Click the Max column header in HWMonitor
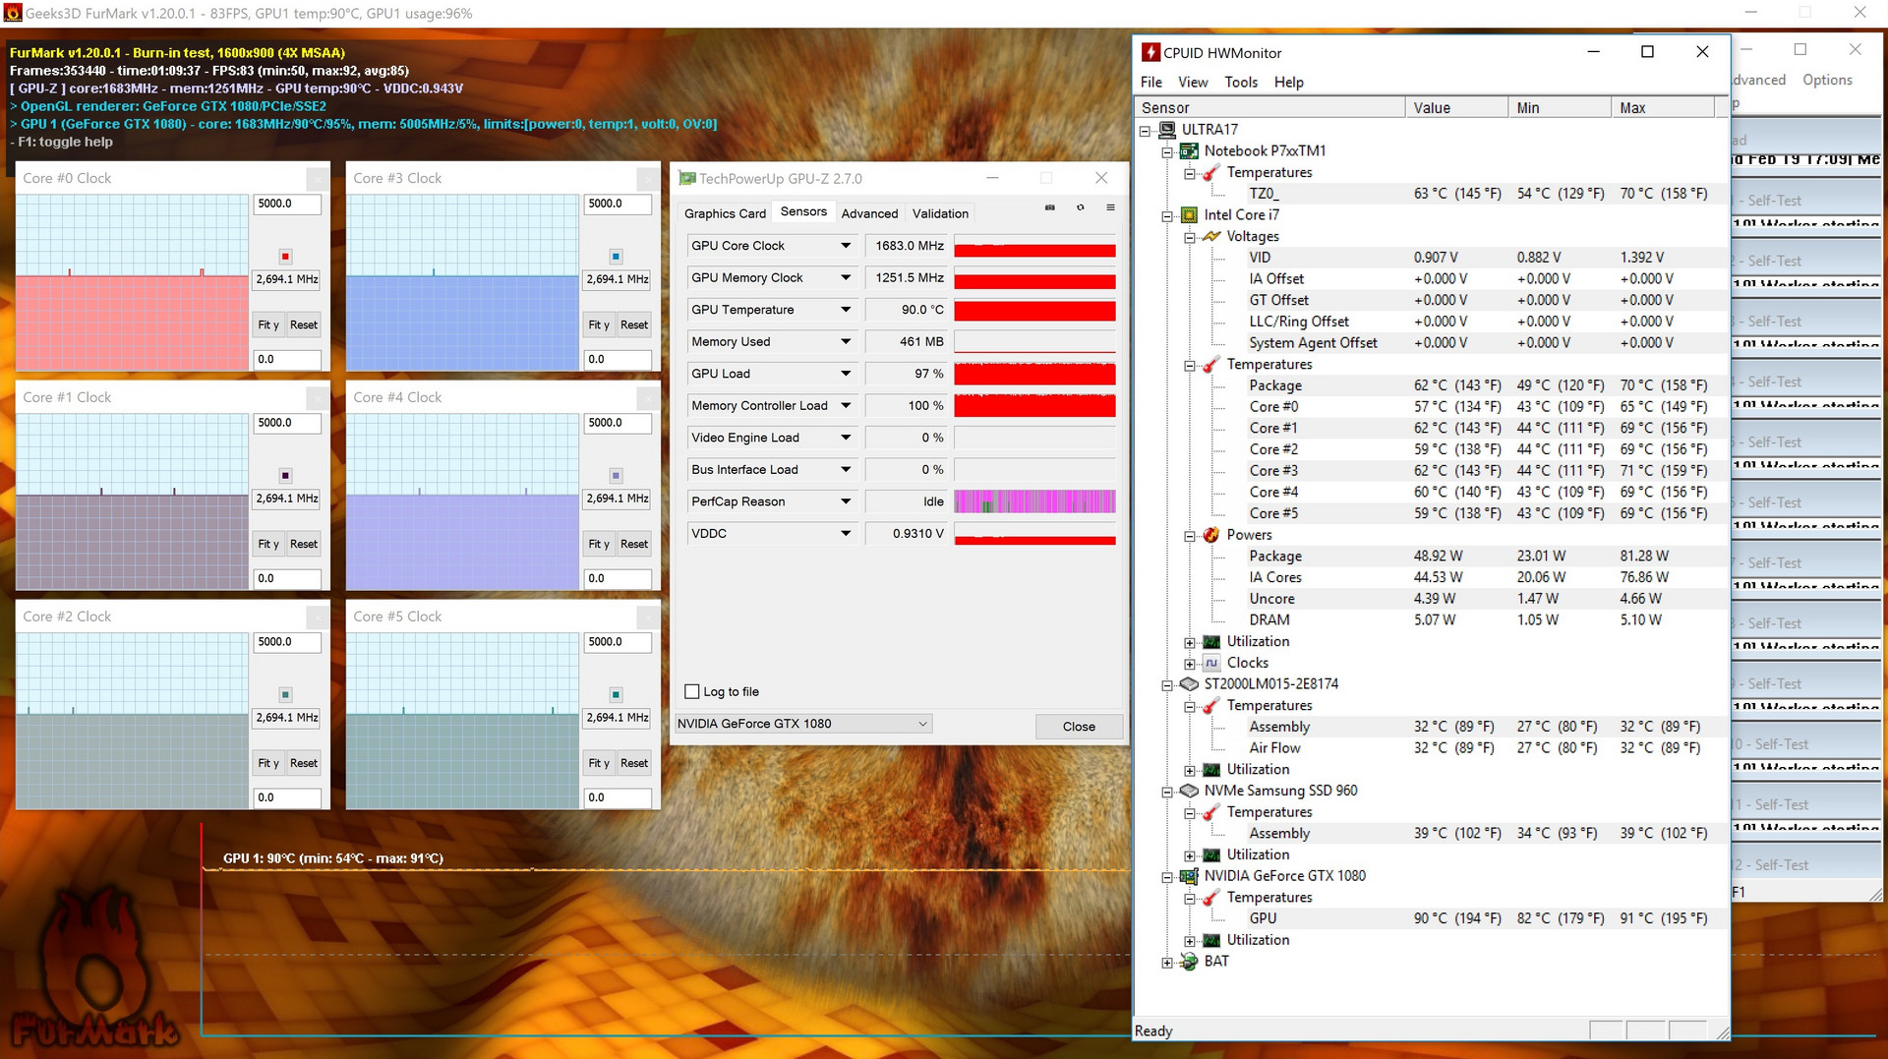1888x1059 pixels. coord(1663,107)
